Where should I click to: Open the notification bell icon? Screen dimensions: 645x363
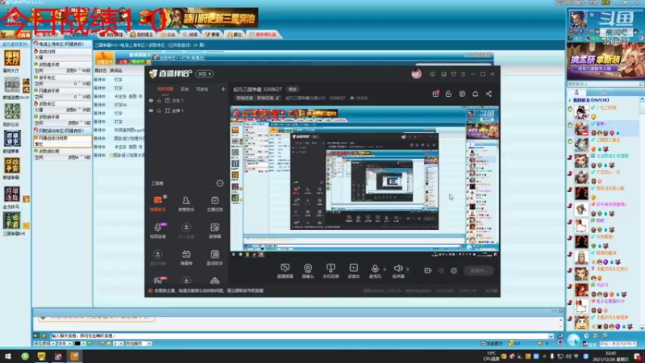[475, 94]
